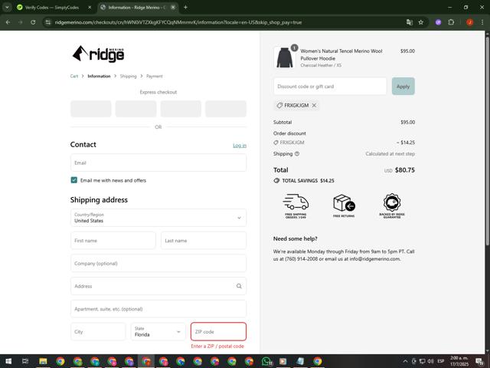The width and height of the screenshot is (490, 368).
Task: Click the First name field
Action: (113, 240)
